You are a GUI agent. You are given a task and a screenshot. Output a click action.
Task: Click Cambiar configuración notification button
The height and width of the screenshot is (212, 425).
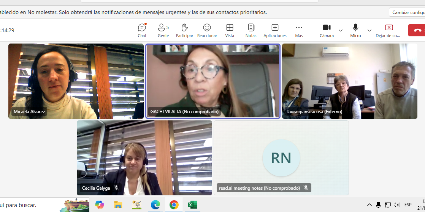[407, 12]
